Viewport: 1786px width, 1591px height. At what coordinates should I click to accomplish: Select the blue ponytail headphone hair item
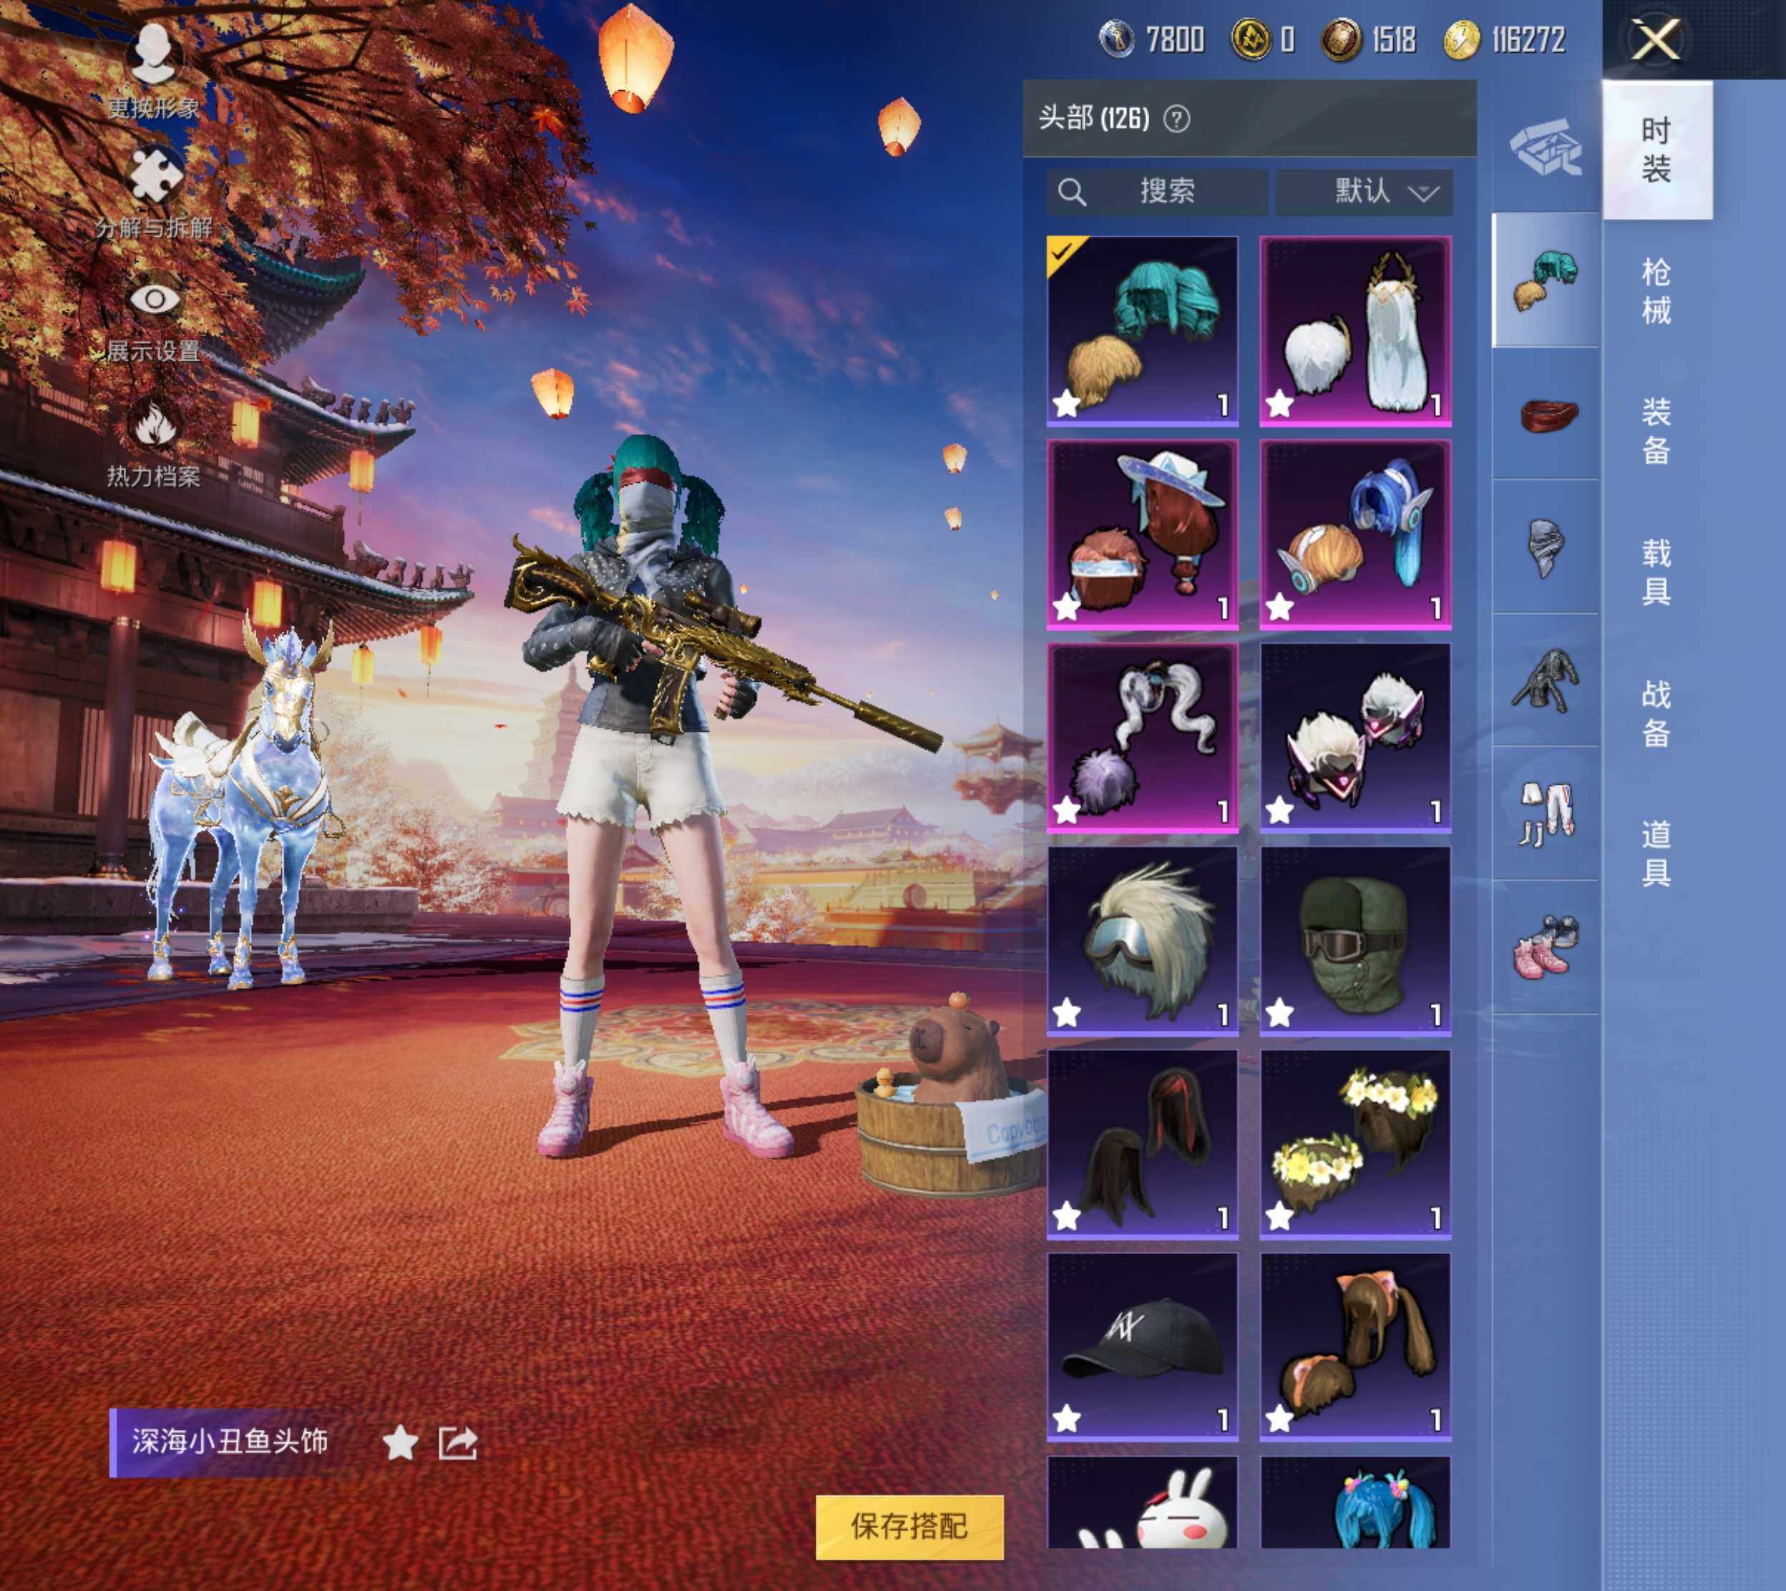1355,534
